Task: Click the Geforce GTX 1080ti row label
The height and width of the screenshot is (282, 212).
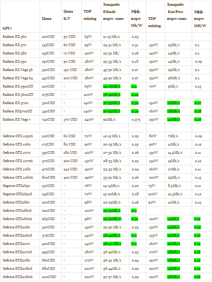Action: click(18, 178)
